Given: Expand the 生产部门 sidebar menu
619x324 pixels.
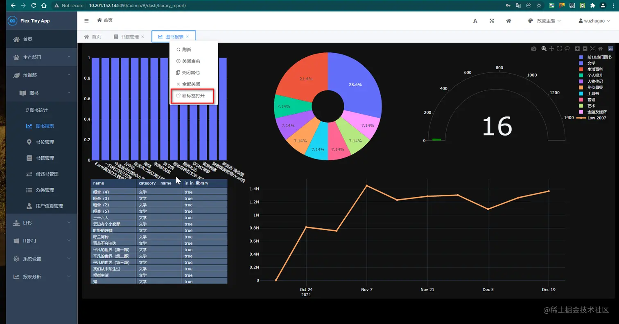Looking at the screenshot, I should click(41, 57).
